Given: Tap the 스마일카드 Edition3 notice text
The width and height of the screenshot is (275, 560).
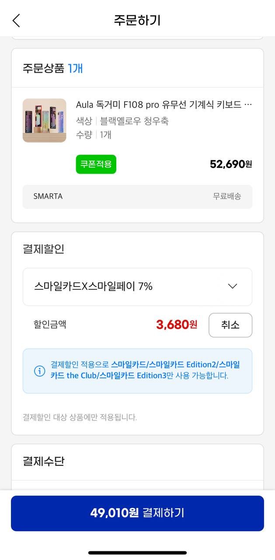Looking at the screenshot, I should (x=133, y=375).
